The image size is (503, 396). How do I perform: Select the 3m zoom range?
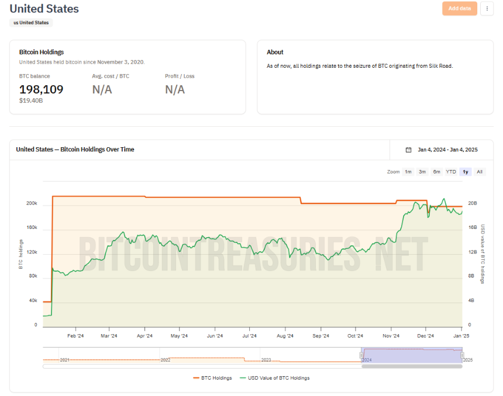point(422,172)
